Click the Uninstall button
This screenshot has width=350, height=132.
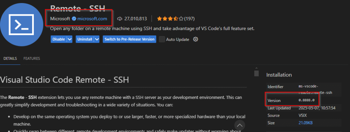click(x=85, y=40)
